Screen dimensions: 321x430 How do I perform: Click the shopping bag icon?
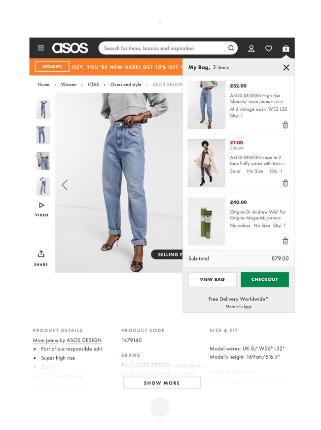(x=285, y=48)
